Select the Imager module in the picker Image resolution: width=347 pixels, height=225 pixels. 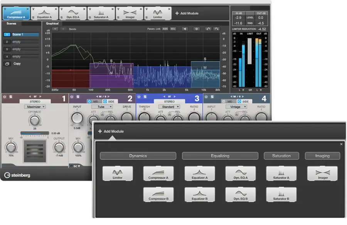click(322, 174)
